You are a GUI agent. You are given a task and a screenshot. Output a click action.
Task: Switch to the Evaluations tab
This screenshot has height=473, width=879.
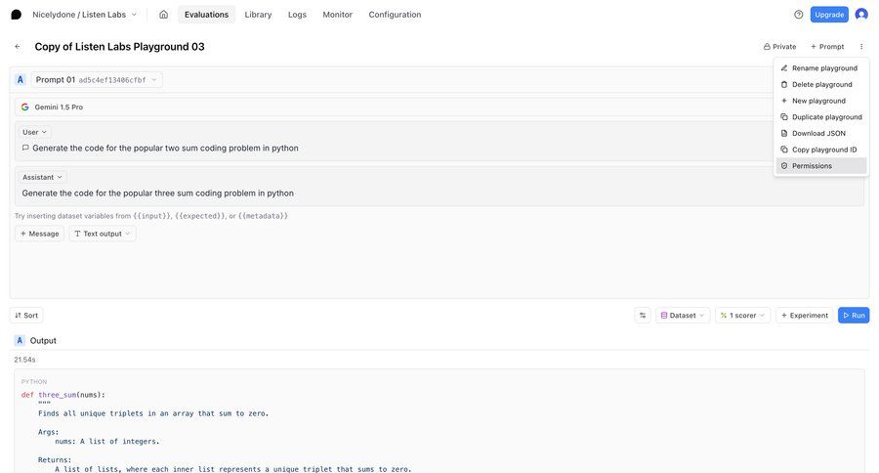tap(206, 15)
